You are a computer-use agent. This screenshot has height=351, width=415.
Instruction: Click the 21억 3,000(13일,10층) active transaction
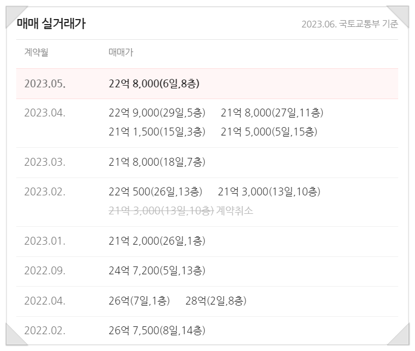pyautogui.click(x=269, y=192)
